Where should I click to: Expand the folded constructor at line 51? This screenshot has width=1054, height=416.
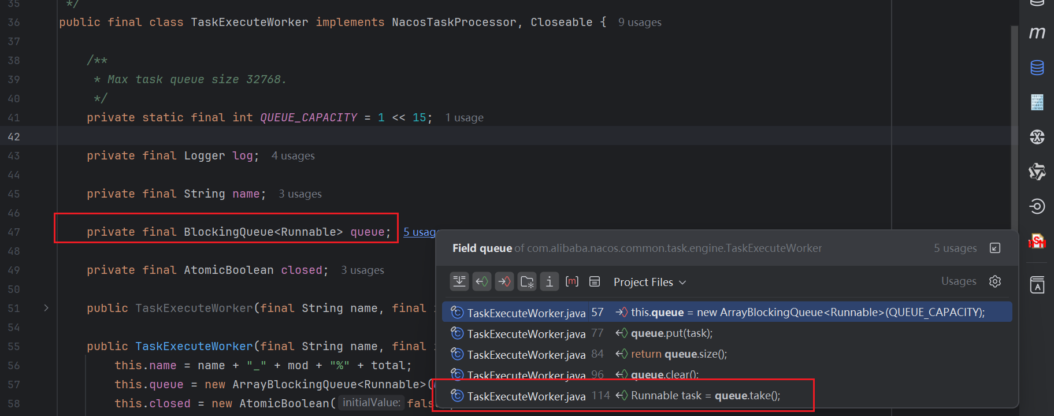[46, 308]
